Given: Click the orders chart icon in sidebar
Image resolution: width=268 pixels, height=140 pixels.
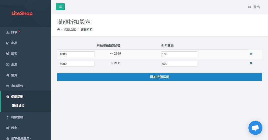Looking at the screenshot, I should (x=8, y=32).
